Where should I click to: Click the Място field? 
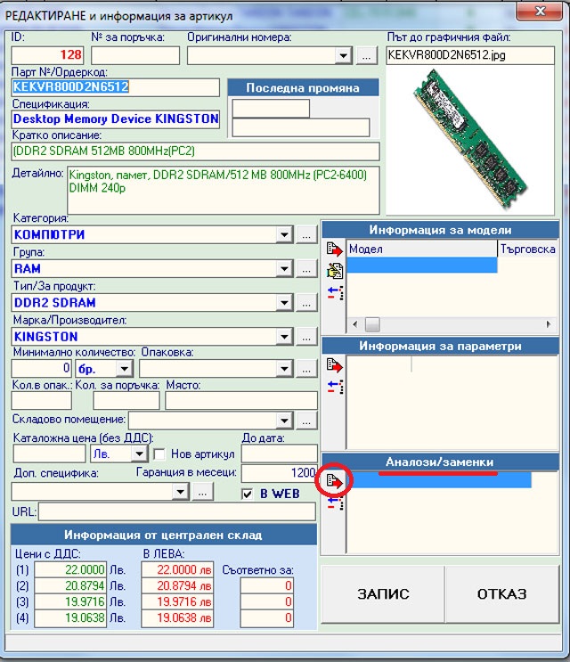[x=241, y=401]
